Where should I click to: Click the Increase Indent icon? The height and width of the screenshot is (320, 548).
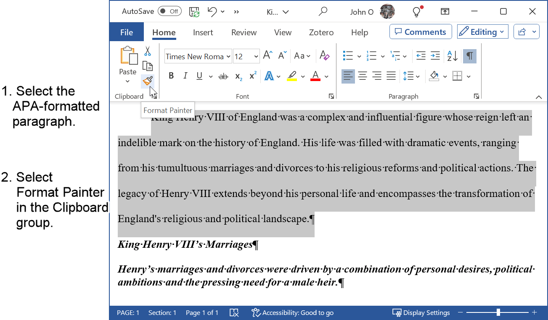(435, 56)
